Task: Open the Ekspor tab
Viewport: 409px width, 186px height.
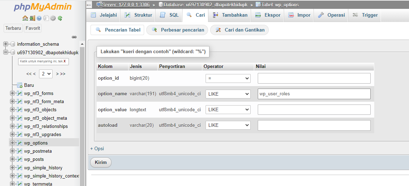Action: click(x=268, y=15)
